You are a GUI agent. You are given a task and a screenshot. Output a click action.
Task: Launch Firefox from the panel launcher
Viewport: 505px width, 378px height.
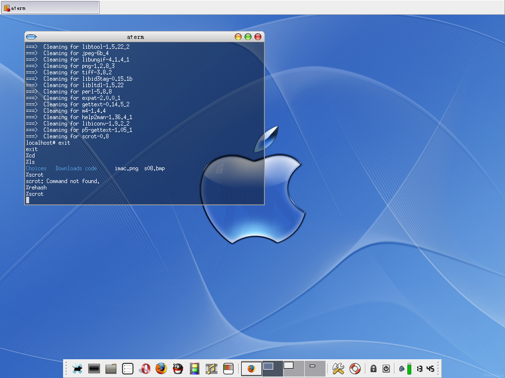pyautogui.click(x=161, y=368)
